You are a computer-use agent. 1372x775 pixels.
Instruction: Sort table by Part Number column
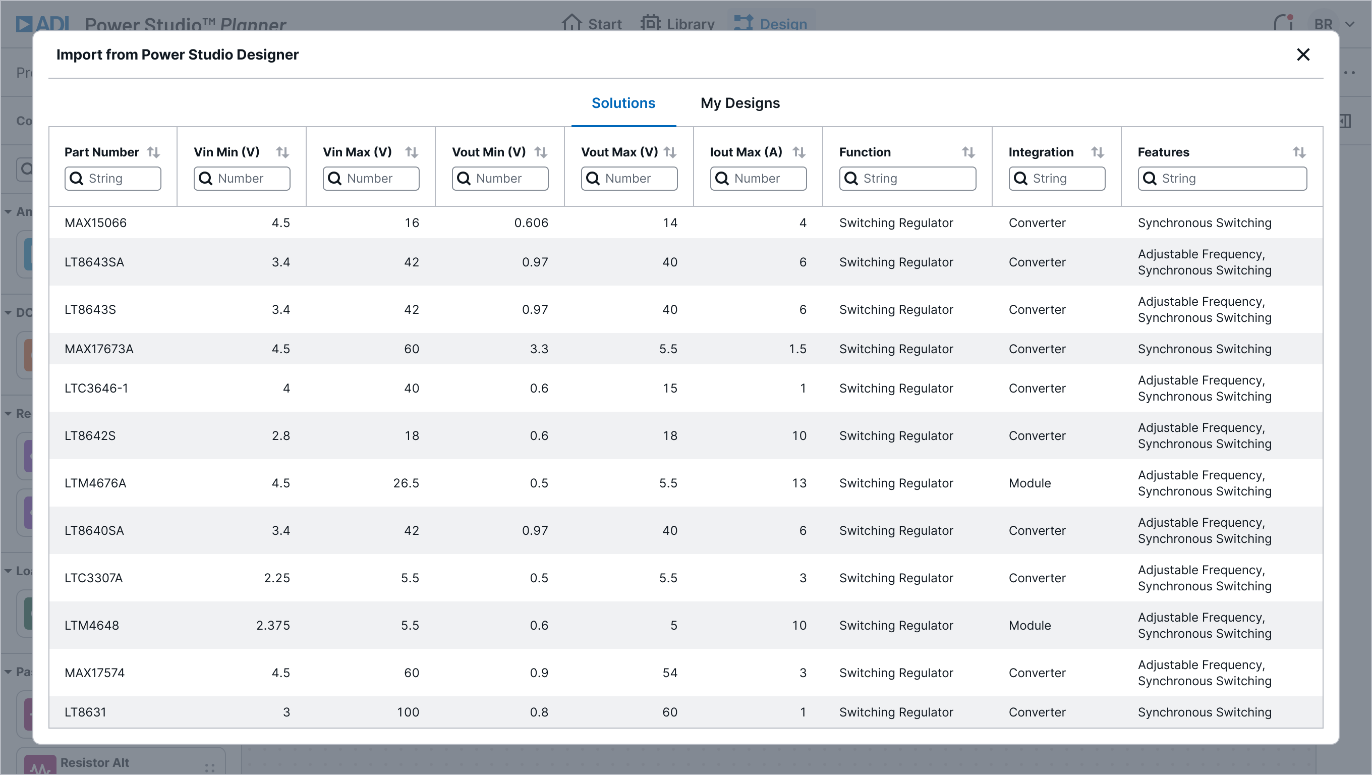click(153, 152)
